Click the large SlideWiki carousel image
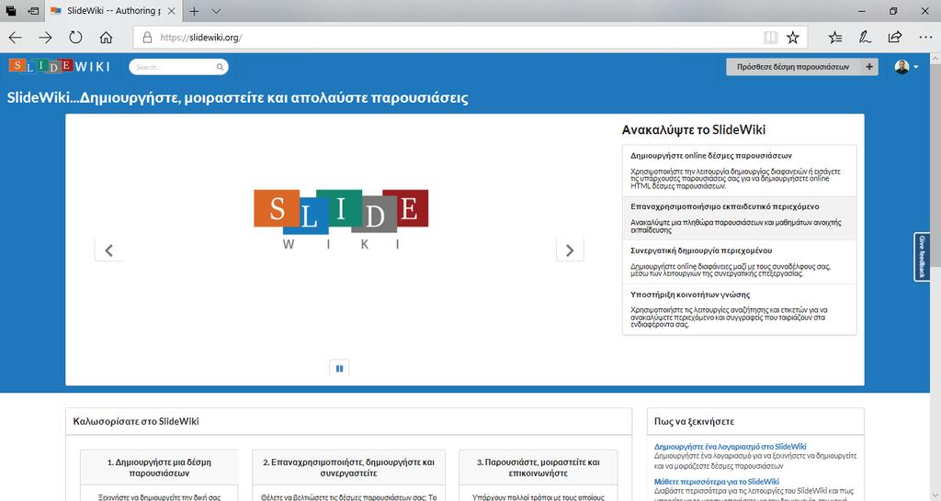Image resolution: width=941 pixels, height=501 pixels. [x=341, y=218]
